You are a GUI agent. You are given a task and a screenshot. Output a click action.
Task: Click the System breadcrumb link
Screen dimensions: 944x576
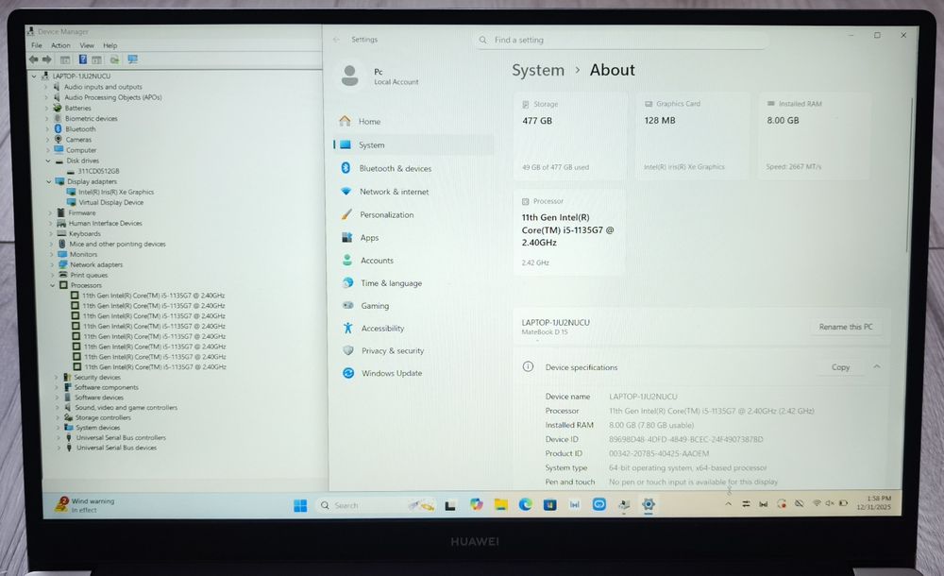(x=538, y=71)
